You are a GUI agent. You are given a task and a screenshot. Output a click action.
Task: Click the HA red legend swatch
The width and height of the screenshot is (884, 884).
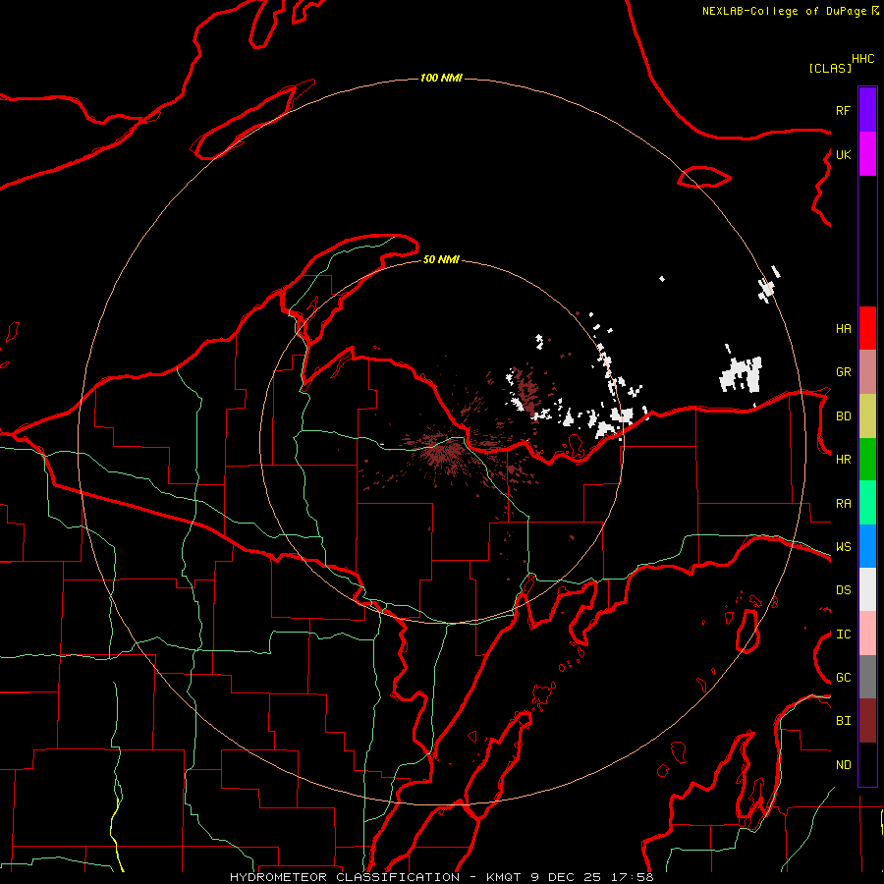[x=867, y=328]
